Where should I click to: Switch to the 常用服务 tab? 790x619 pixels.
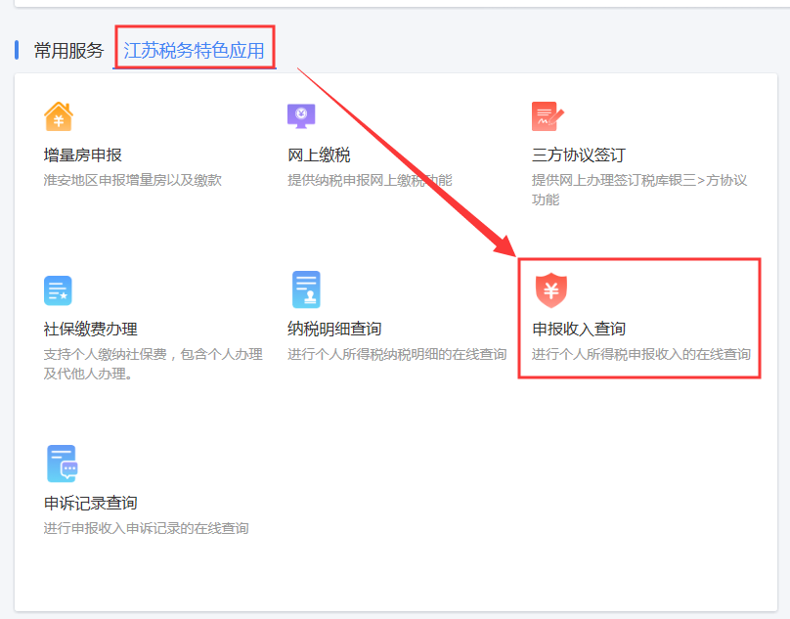tap(68, 51)
